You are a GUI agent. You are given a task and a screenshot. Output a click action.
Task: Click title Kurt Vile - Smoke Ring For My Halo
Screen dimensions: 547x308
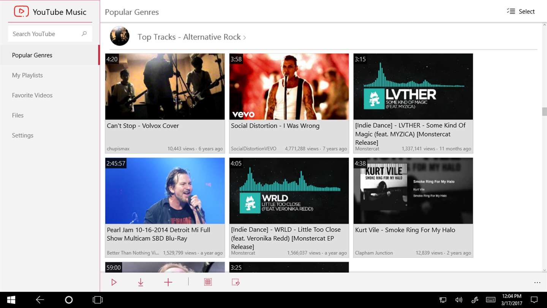click(405, 230)
